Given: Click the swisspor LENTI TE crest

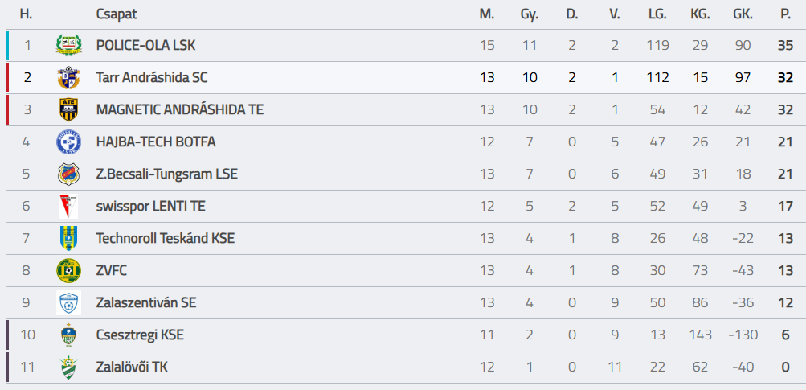Looking at the screenshot, I should 68,206.
